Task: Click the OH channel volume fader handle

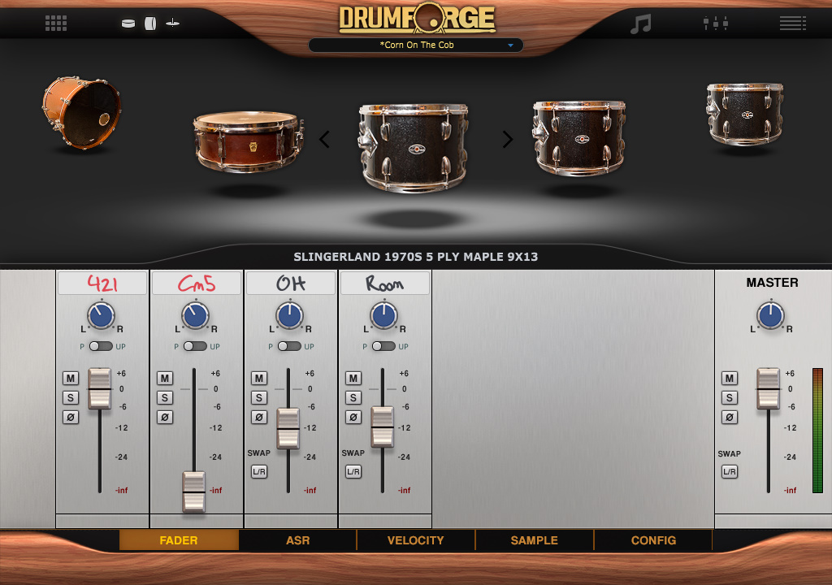Action: point(288,429)
